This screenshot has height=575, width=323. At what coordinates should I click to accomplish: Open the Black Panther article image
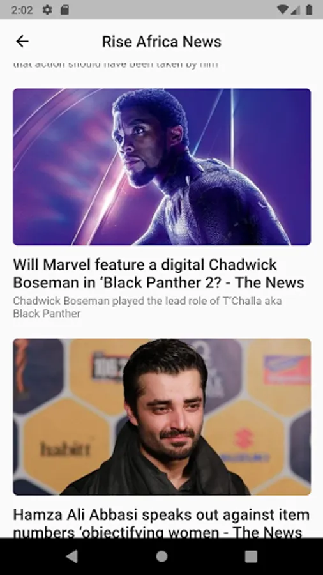162,167
